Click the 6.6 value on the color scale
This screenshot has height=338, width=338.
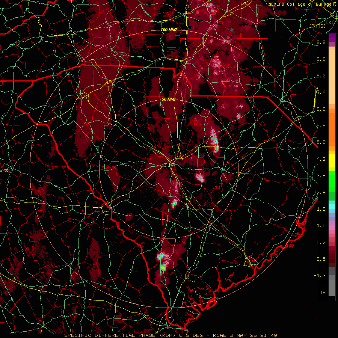click(x=321, y=109)
